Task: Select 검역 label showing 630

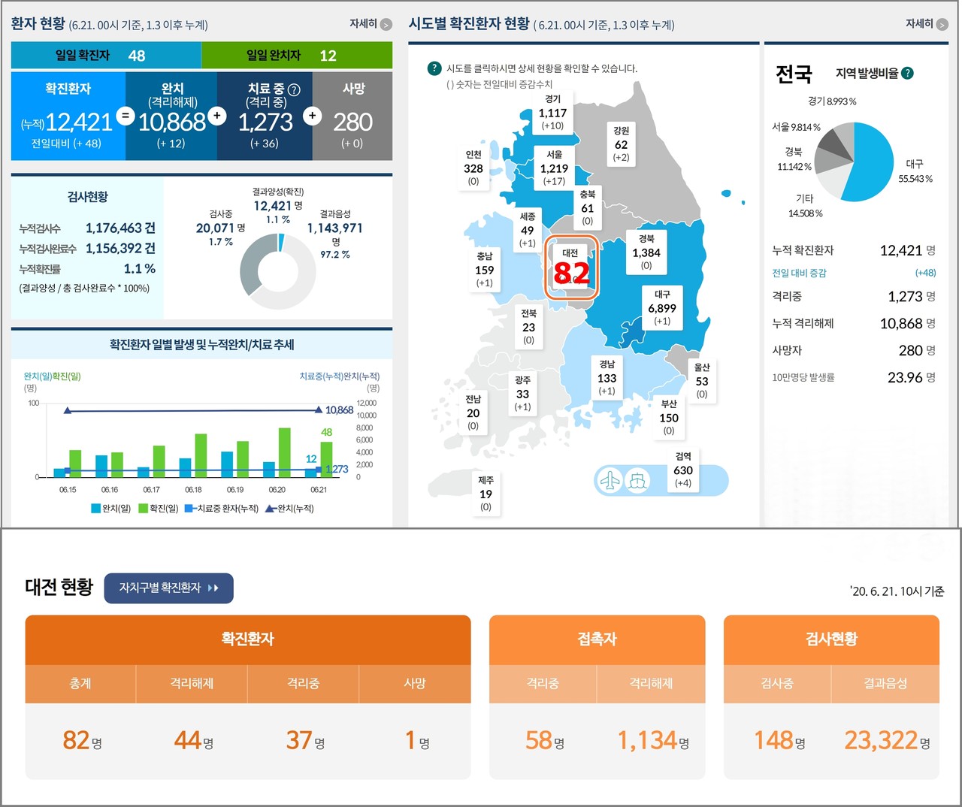Action: [x=683, y=470]
